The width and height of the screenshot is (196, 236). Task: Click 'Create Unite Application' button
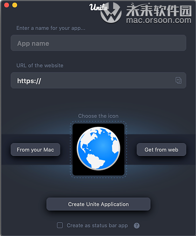[x=98, y=204]
